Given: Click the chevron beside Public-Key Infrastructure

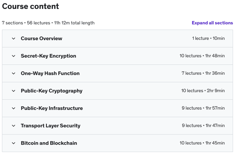Looking at the screenshot, I should click(14, 108).
